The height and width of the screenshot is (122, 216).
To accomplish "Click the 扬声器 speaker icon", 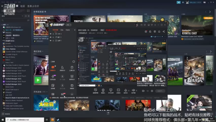I will tap(133, 90).
